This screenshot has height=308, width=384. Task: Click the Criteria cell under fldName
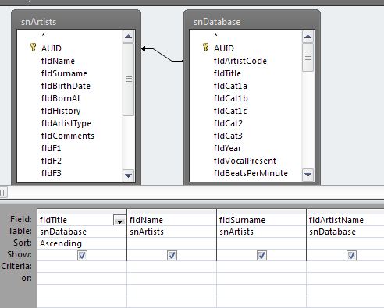coord(172,267)
